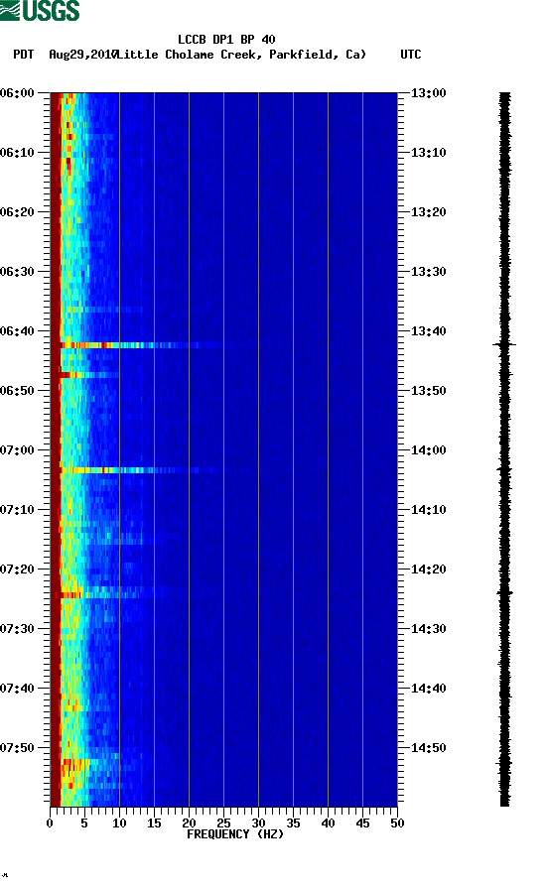The height and width of the screenshot is (886, 548).
Task: Select the title text 'LCCB DP1 BP 40'
Action: 226,40
